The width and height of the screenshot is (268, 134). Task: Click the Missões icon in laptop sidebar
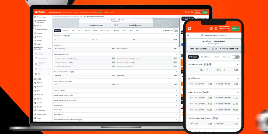point(35,33)
